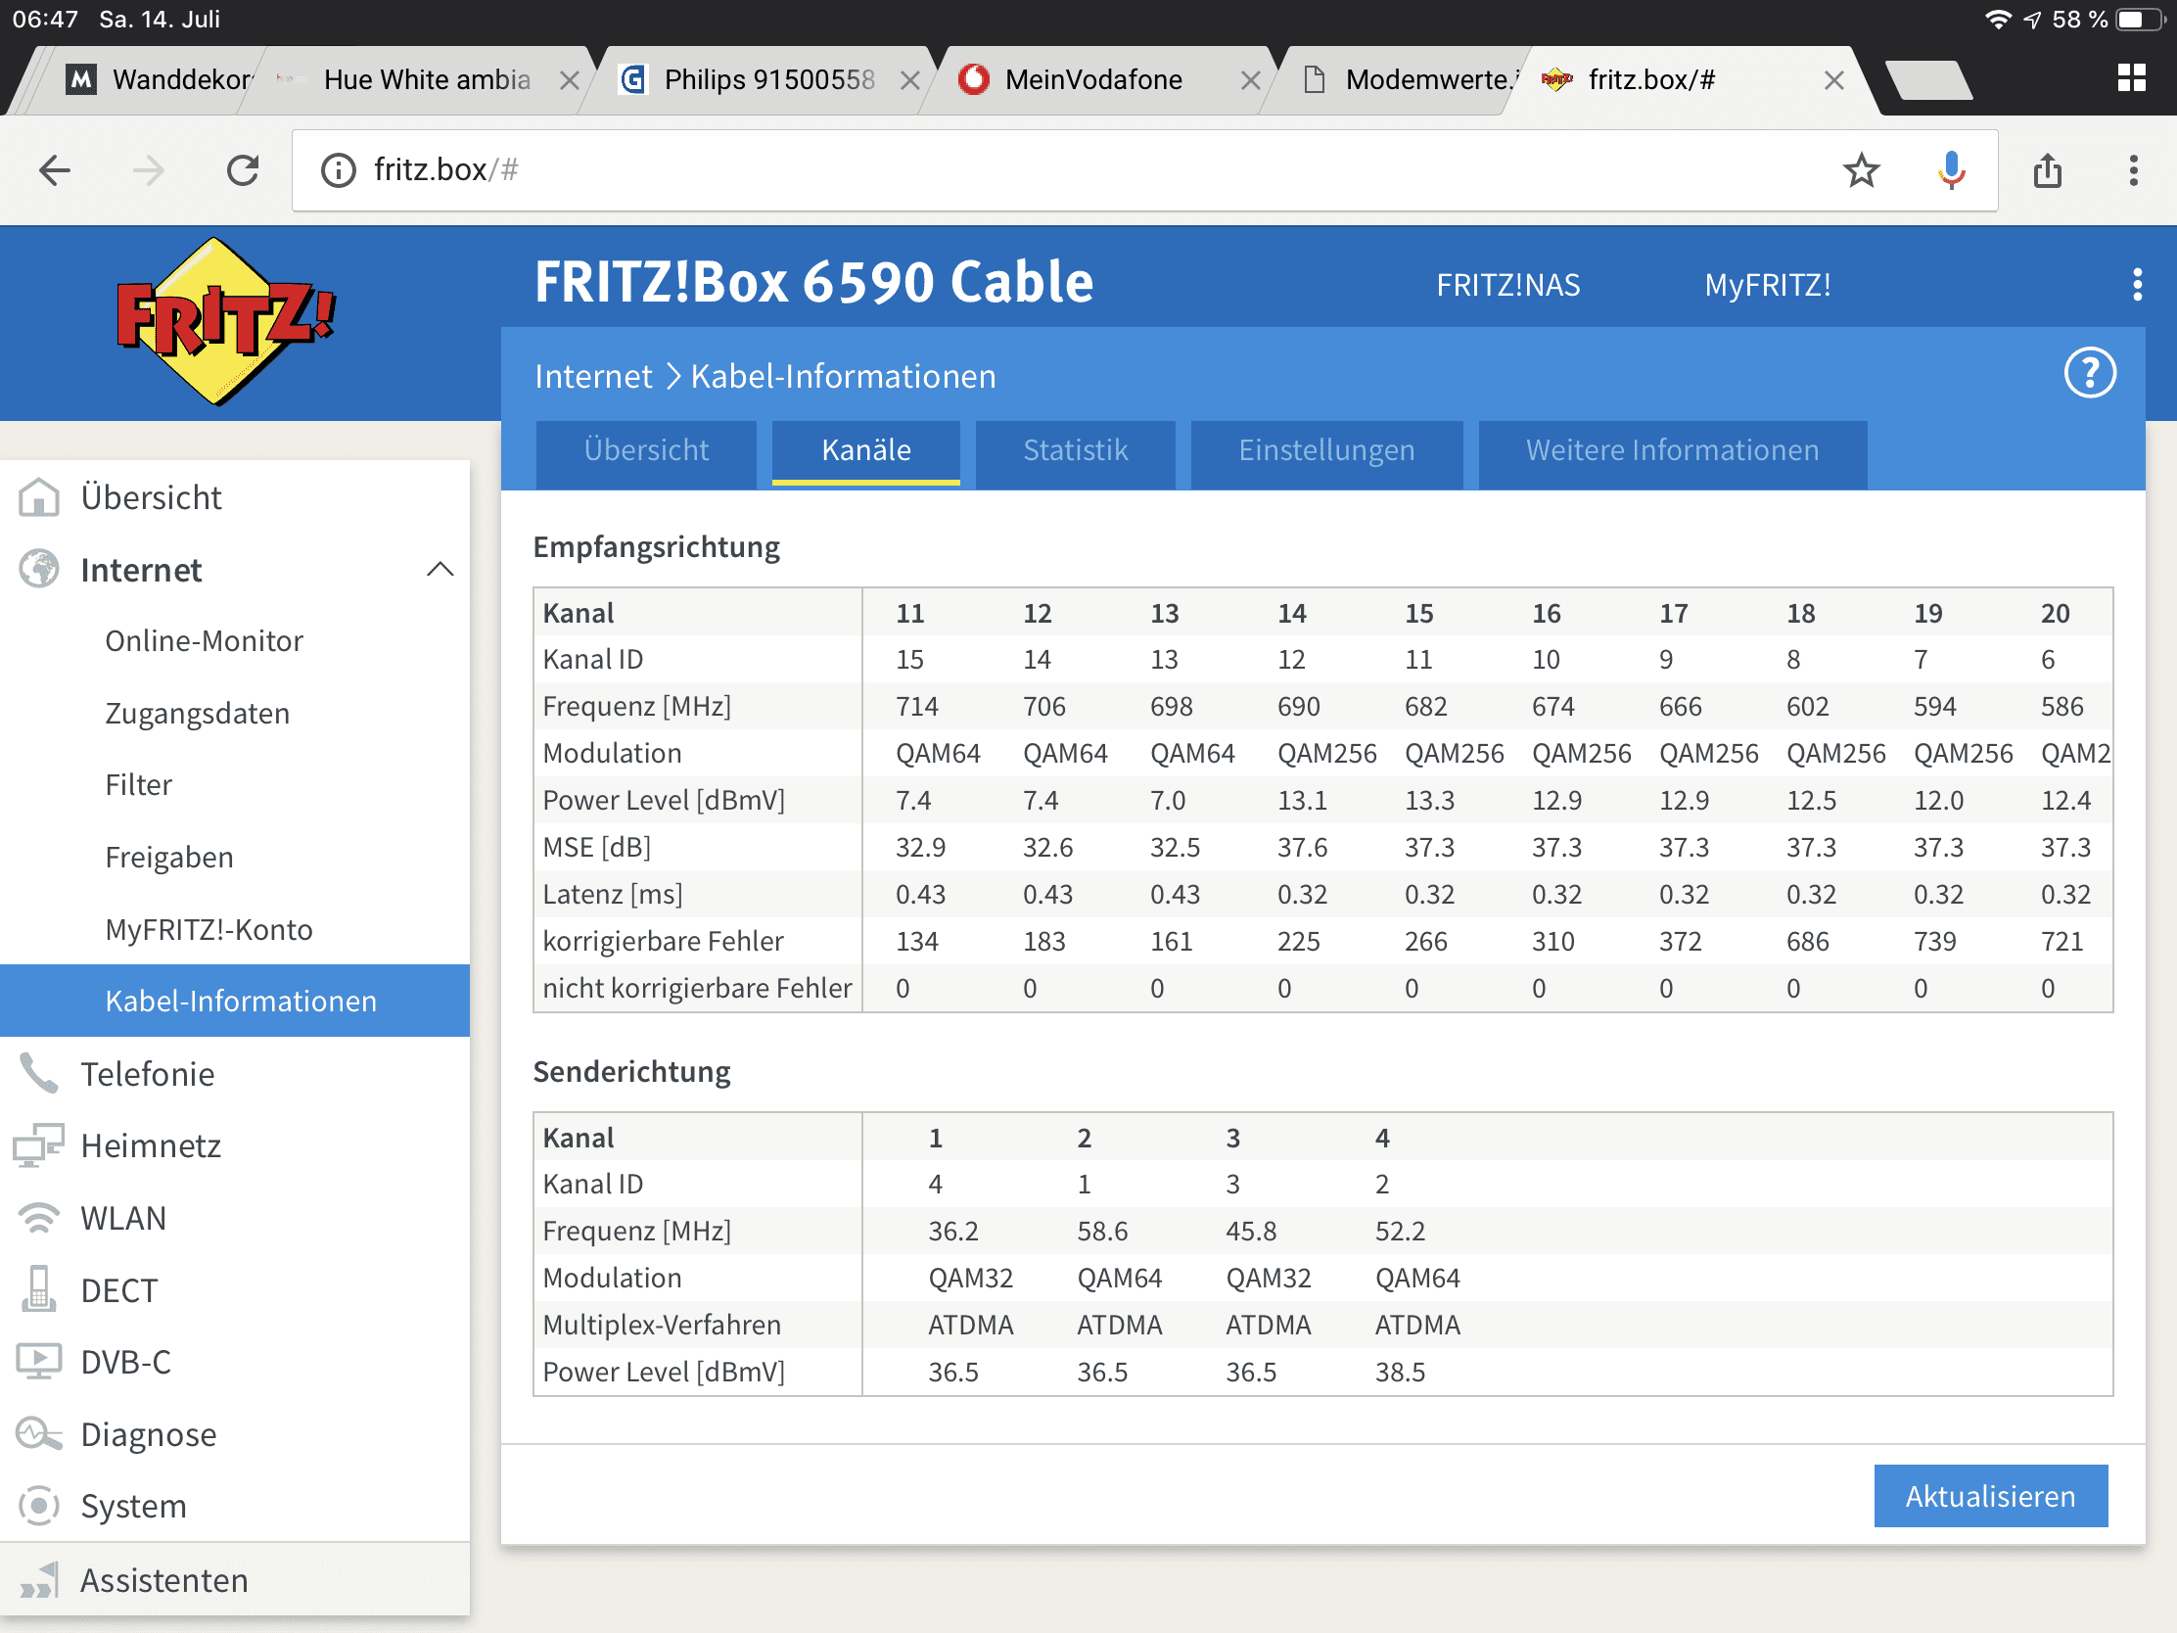This screenshot has height=1633, width=2177.
Task: Click downstream power level 13.3
Action: coord(1430,799)
